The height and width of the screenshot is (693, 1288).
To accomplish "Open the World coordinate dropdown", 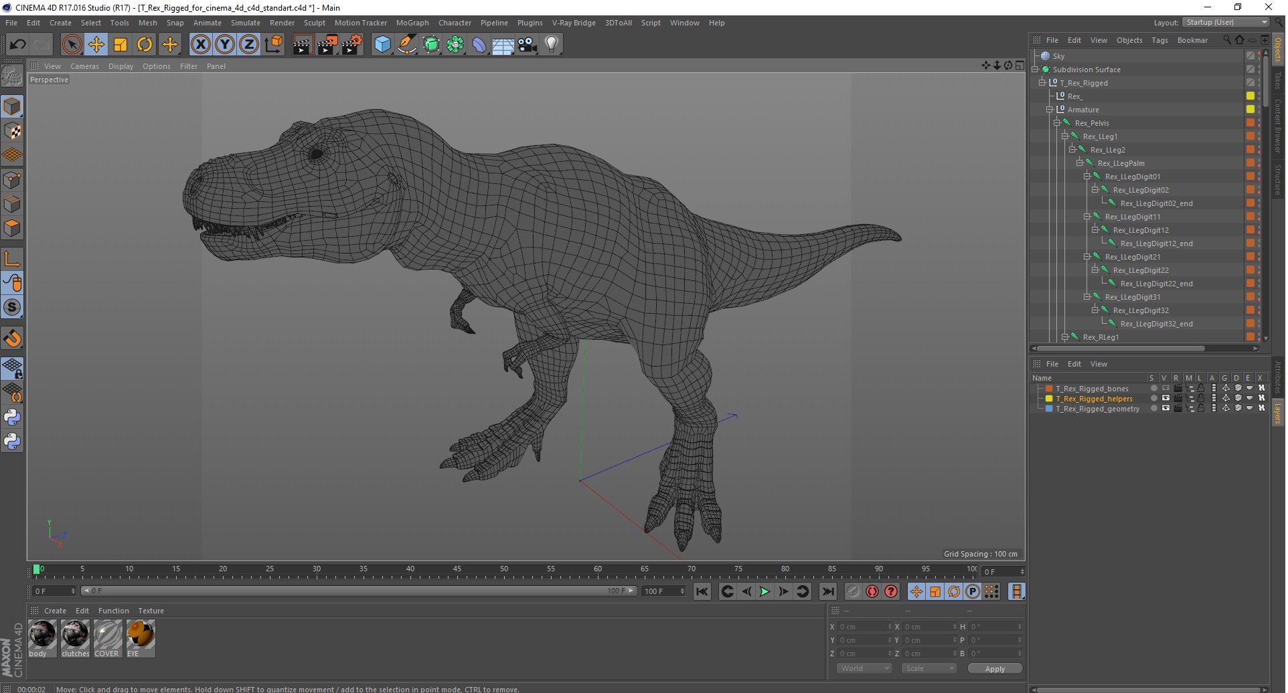I will (x=864, y=668).
